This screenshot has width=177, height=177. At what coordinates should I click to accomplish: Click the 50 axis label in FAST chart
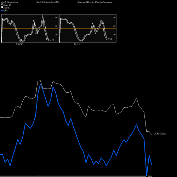point(56,26)
